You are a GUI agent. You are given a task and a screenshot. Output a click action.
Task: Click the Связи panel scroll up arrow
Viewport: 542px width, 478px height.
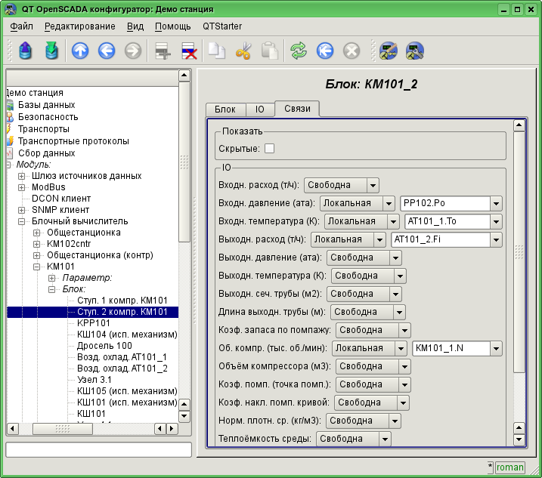click(x=519, y=125)
